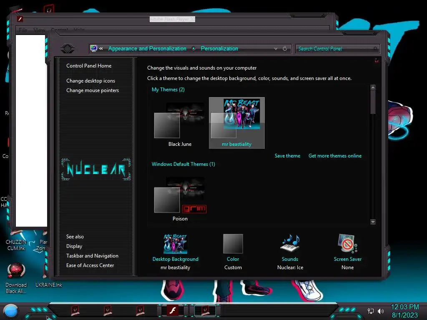Click the search magnifier icon

coord(375,49)
